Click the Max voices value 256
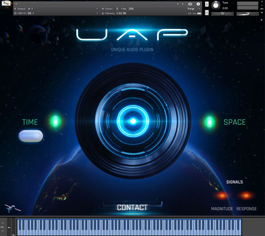Viewport: 265px width, 236px height. pos(131,9)
